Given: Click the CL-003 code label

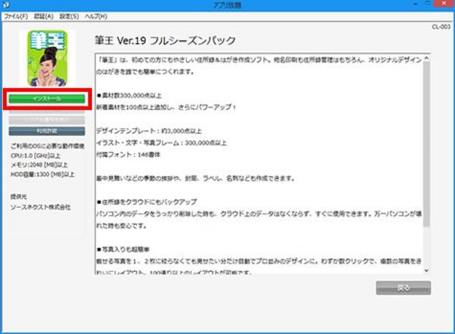Looking at the screenshot, I should [441, 27].
